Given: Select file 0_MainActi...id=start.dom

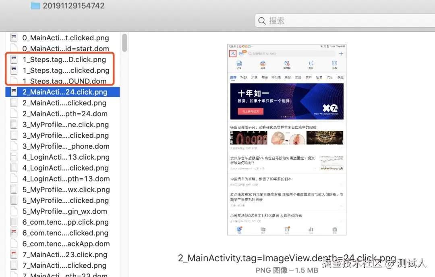Looking at the screenshot, I should click(x=62, y=49).
